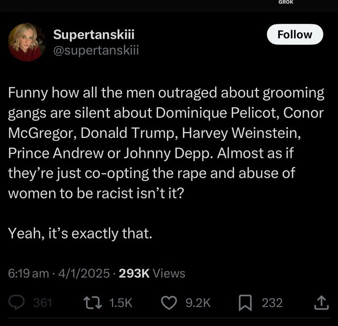Screen dimensions: 338x326
Task: Repost using the retweet arrows icon
Action: (93, 303)
